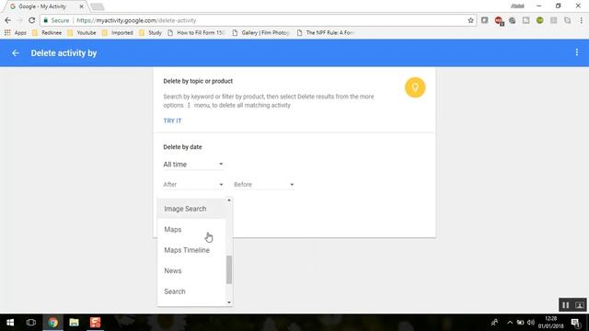Open the Before date dropdown
Screen dimensions: 589x331
coord(264,184)
